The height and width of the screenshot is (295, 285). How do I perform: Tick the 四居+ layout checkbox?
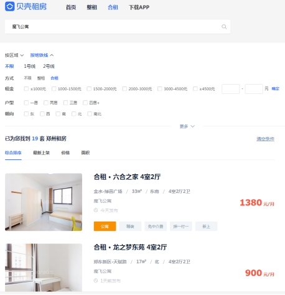click(85, 103)
